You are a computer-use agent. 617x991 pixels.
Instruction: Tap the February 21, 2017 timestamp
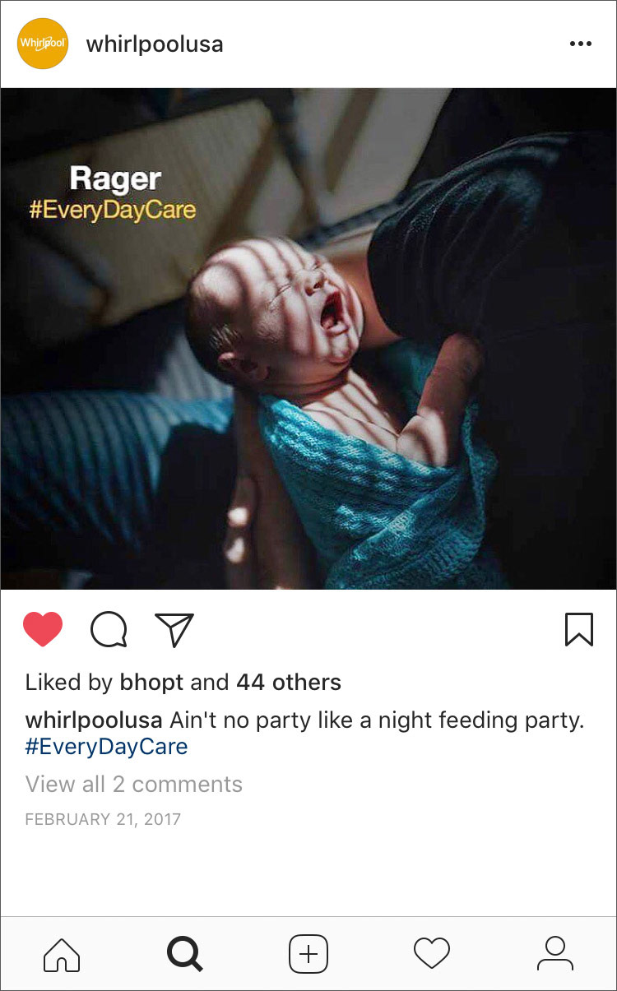(x=103, y=819)
